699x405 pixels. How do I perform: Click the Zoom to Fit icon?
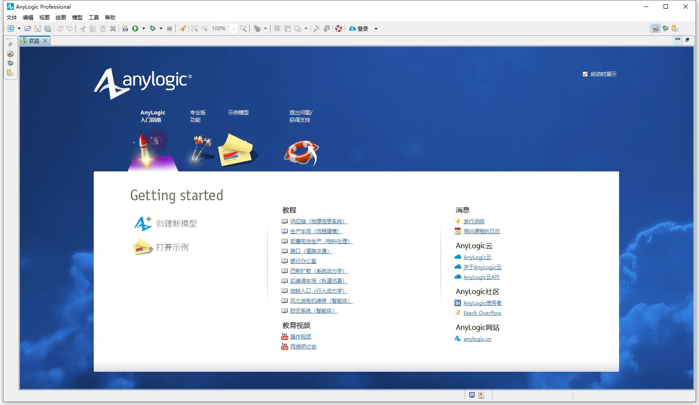pyautogui.click(x=195, y=28)
